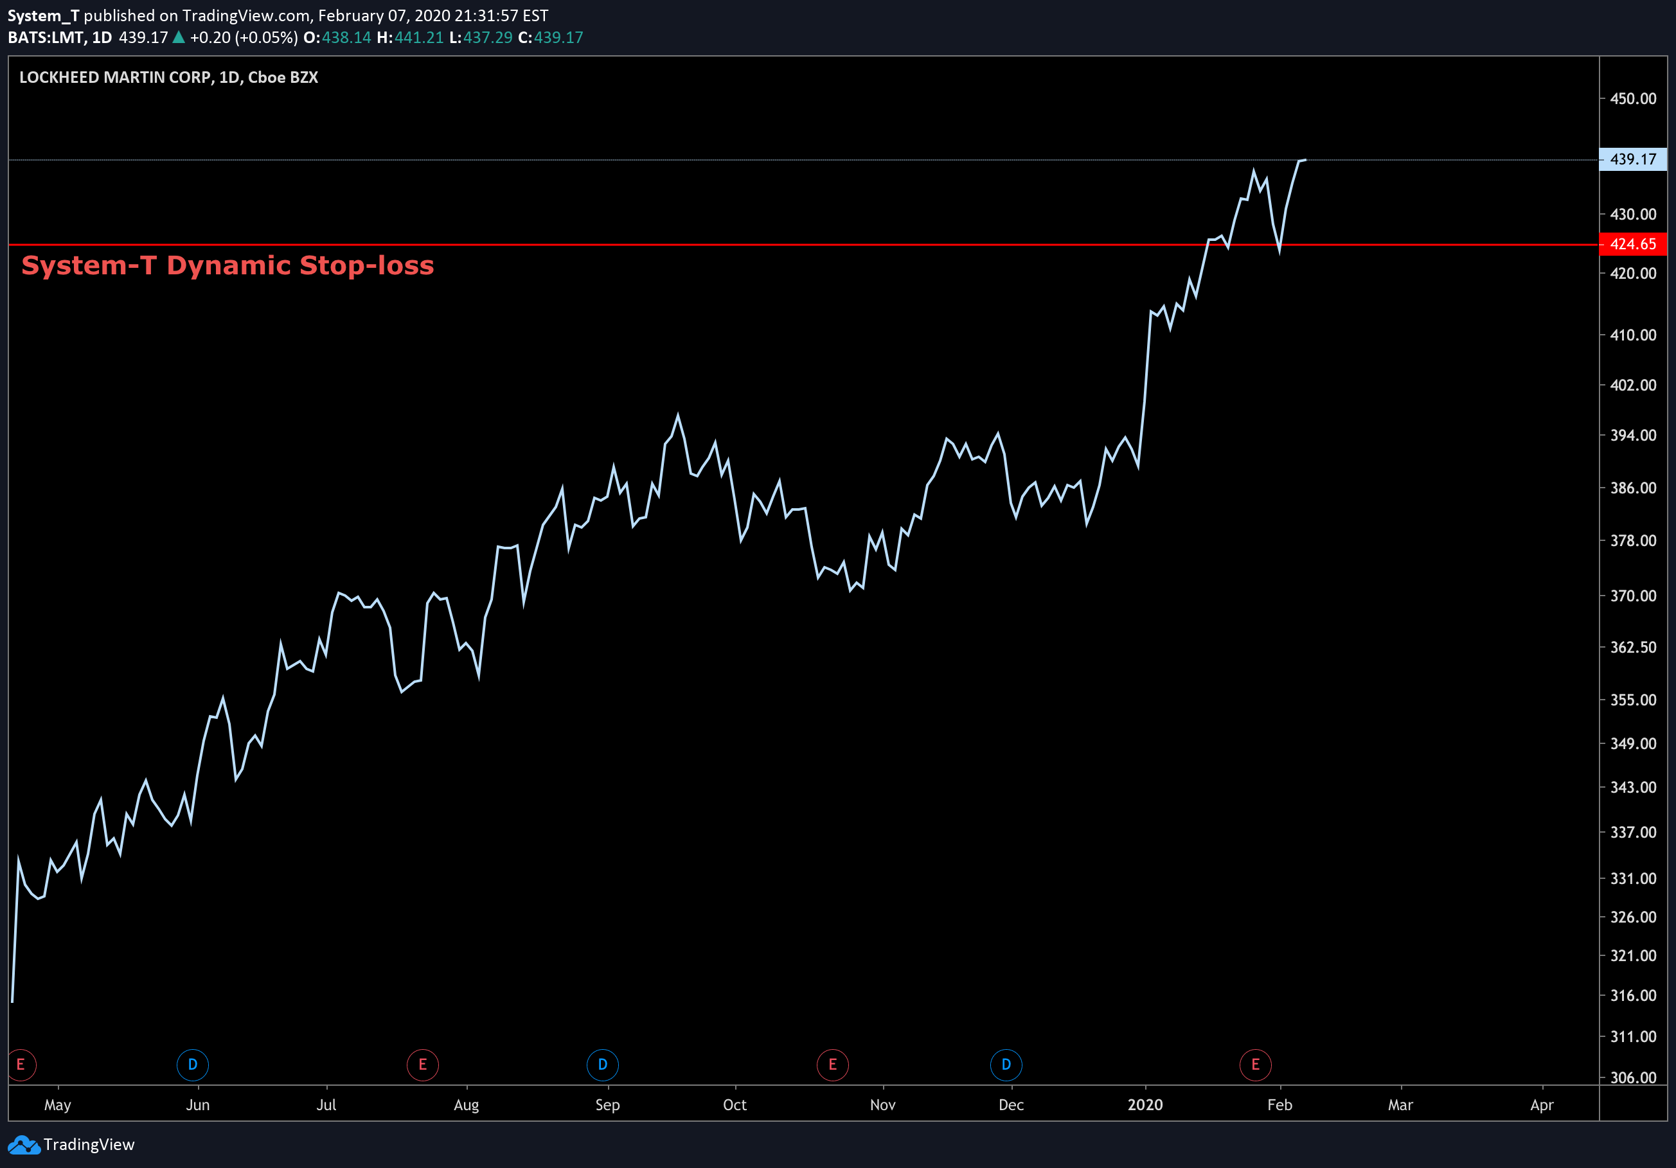Click the May label on time axis
This screenshot has height=1168, width=1676.
[x=58, y=1105]
